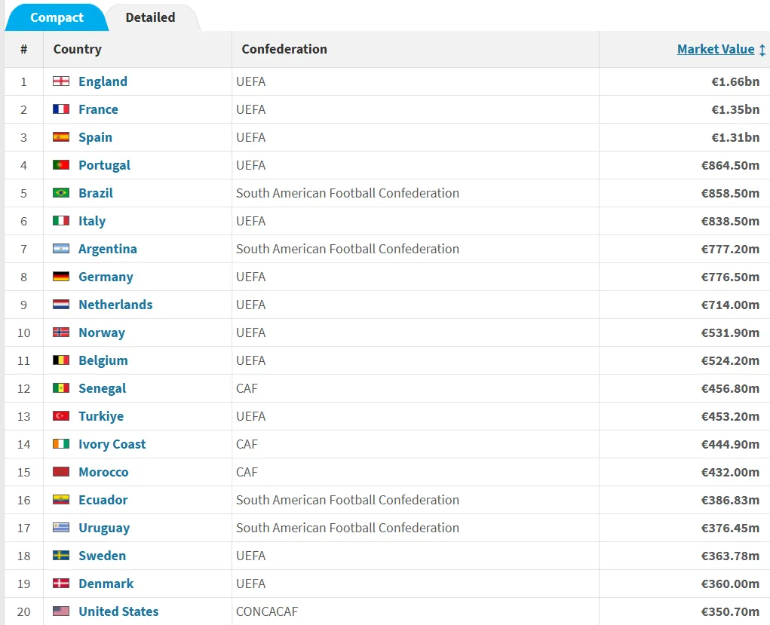The height and width of the screenshot is (625, 770).
Task: Click the Senegal flag icon
Action: point(61,388)
